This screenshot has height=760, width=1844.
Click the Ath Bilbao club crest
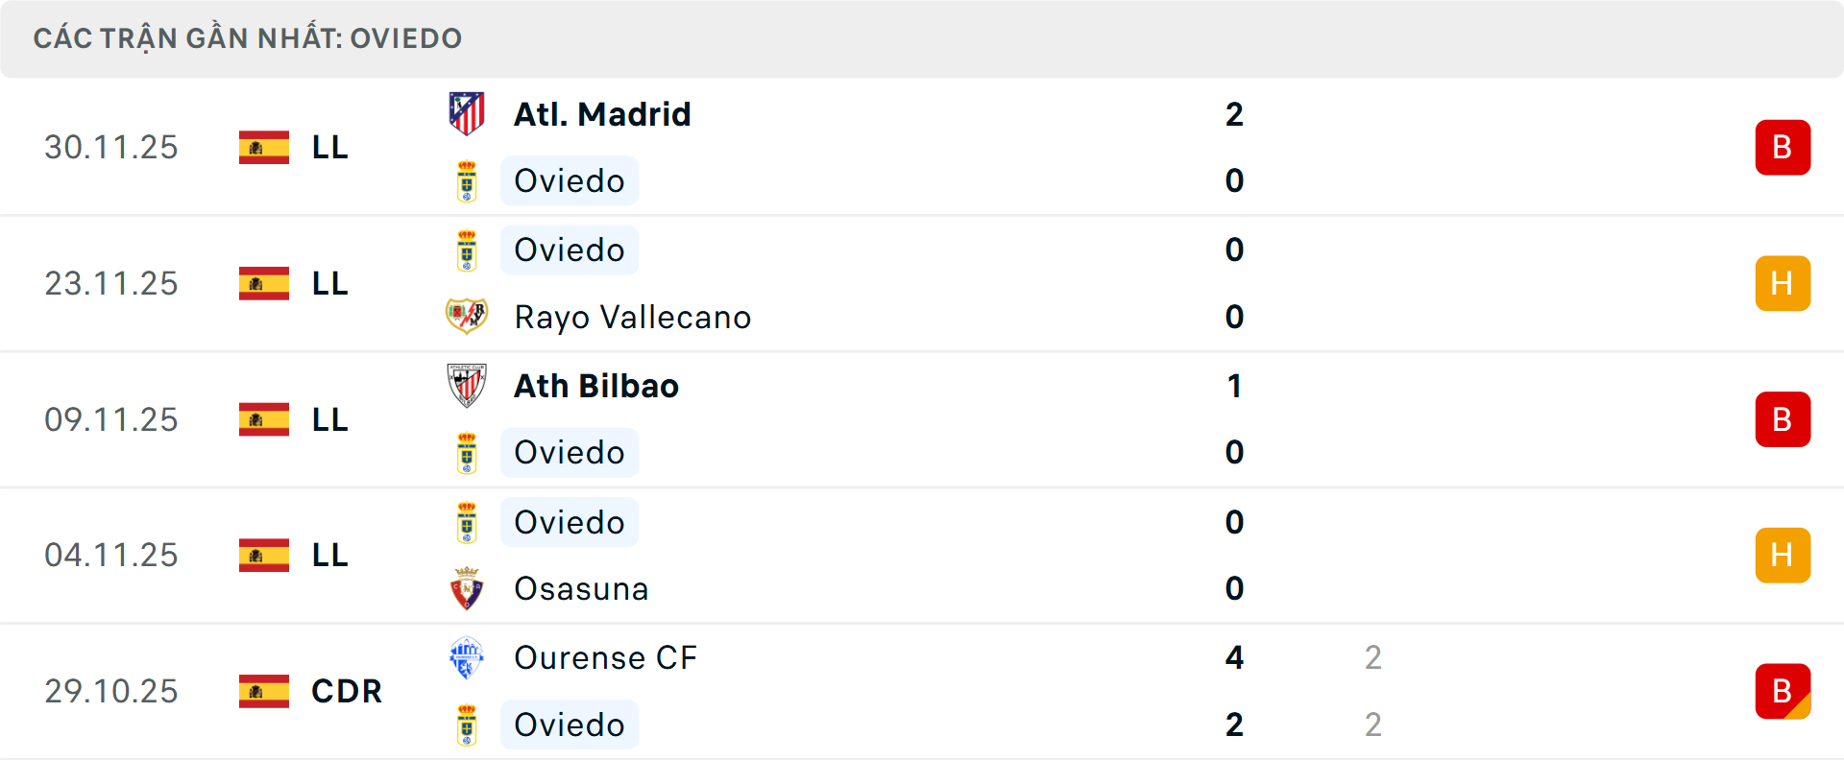467,386
